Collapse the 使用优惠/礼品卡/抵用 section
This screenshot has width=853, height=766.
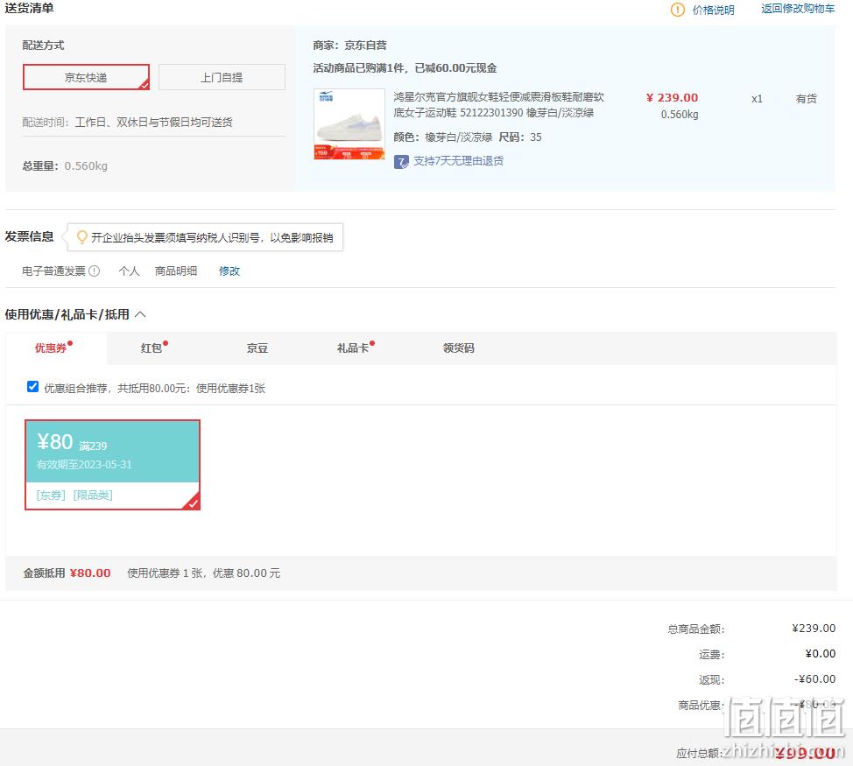[x=140, y=314]
